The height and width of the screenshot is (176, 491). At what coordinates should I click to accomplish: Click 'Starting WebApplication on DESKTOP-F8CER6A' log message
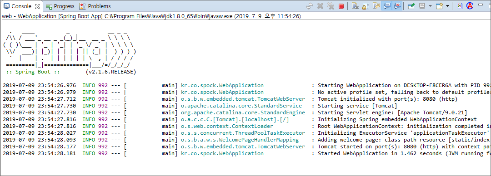(404, 85)
